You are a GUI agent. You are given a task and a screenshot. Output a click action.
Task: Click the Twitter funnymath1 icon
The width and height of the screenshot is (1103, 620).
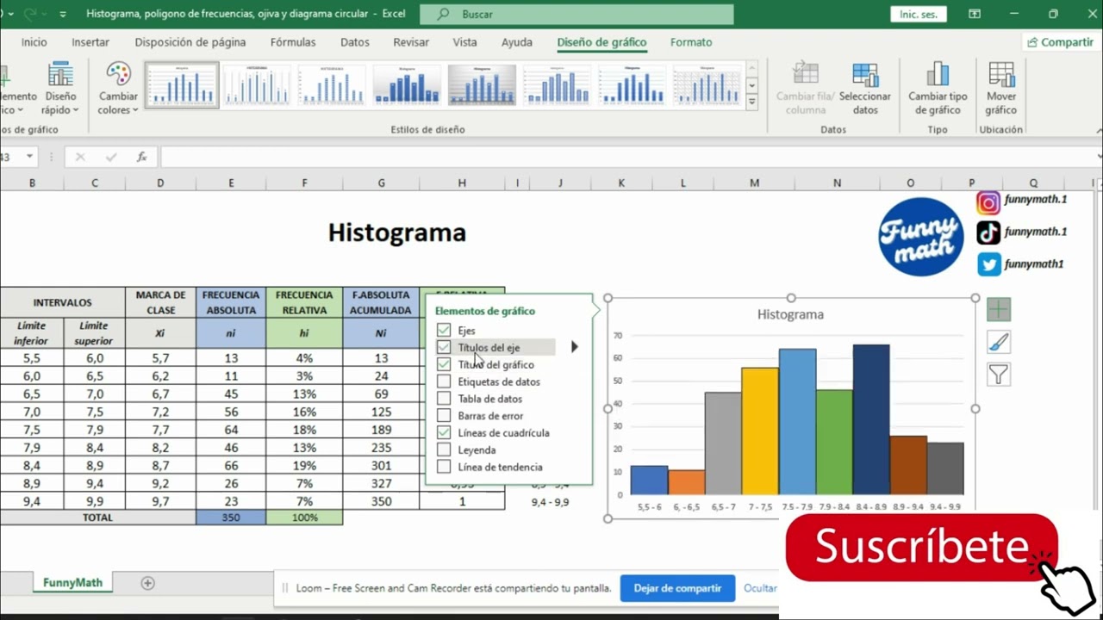pyautogui.click(x=988, y=264)
